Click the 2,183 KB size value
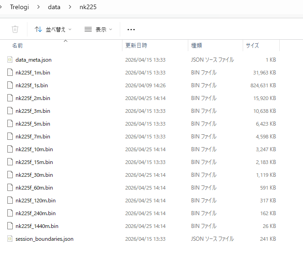 pyautogui.click(x=266, y=162)
